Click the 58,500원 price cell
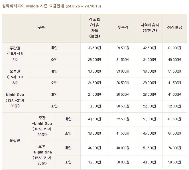 pos(174,162)
